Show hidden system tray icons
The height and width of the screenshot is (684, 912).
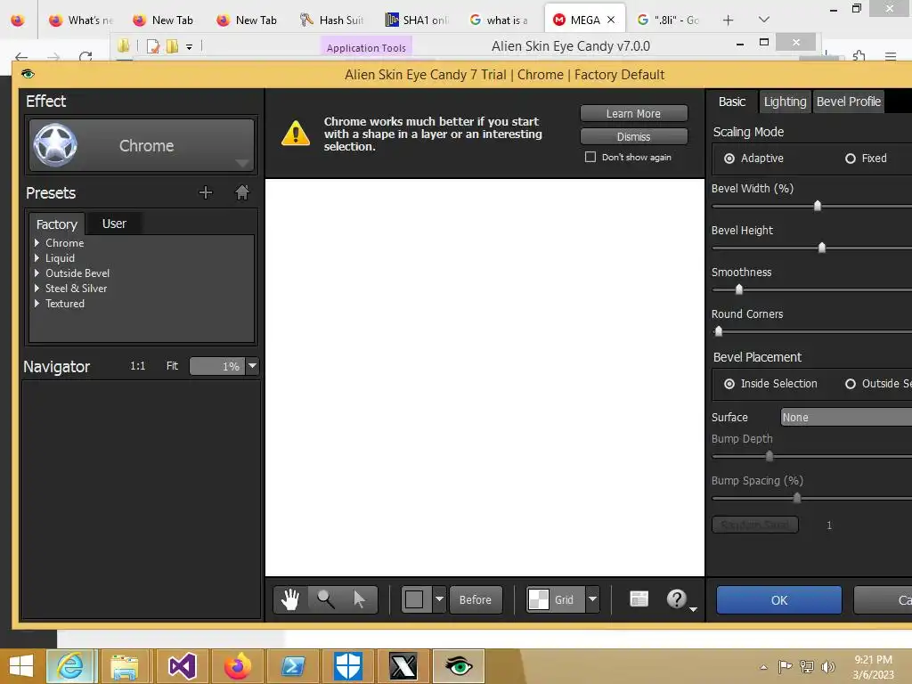tap(763, 667)
